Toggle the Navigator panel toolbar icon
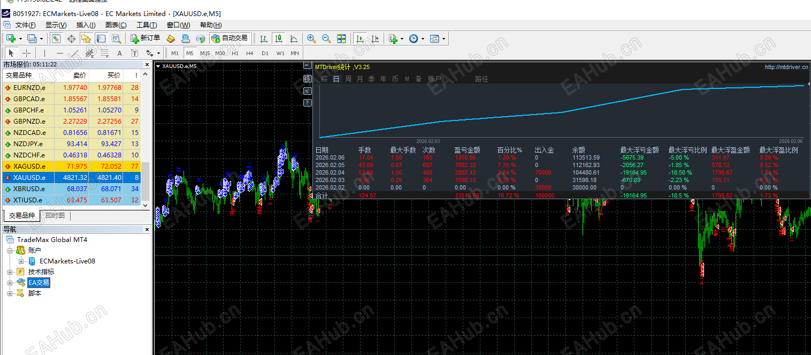 tap(86, 39)
